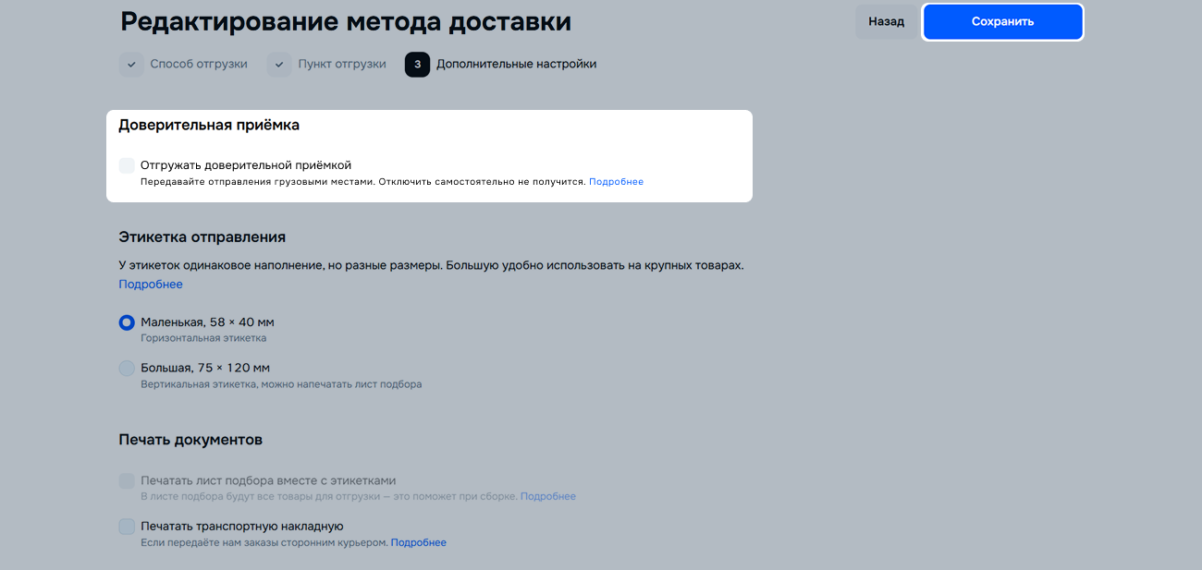The width and height of the screenshot is (1202, 570).
Task: Open the Пункт отгрузки step label
Action: [342, 65]
